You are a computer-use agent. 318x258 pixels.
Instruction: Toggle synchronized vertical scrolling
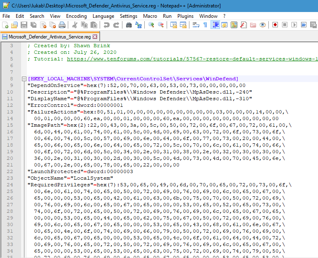(173, 25)
